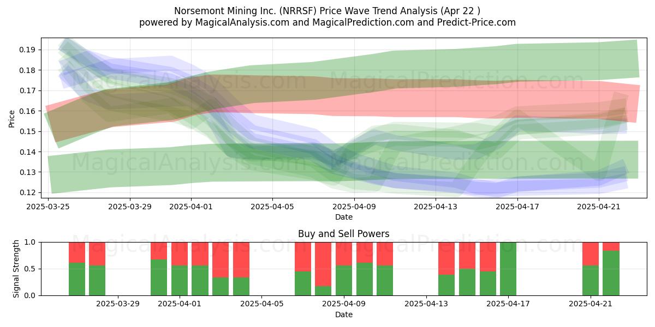Click the 2025-04-21 tick on the Buy and Sell Powers chart
Screen dimensions: 655x327
pyautogui.click(x=591, y=304)
